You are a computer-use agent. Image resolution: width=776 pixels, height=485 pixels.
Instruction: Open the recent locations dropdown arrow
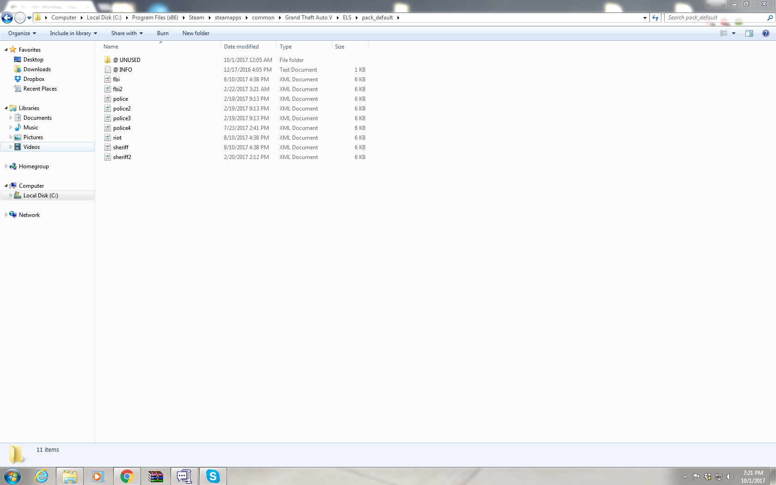click(x=29, y=18)
